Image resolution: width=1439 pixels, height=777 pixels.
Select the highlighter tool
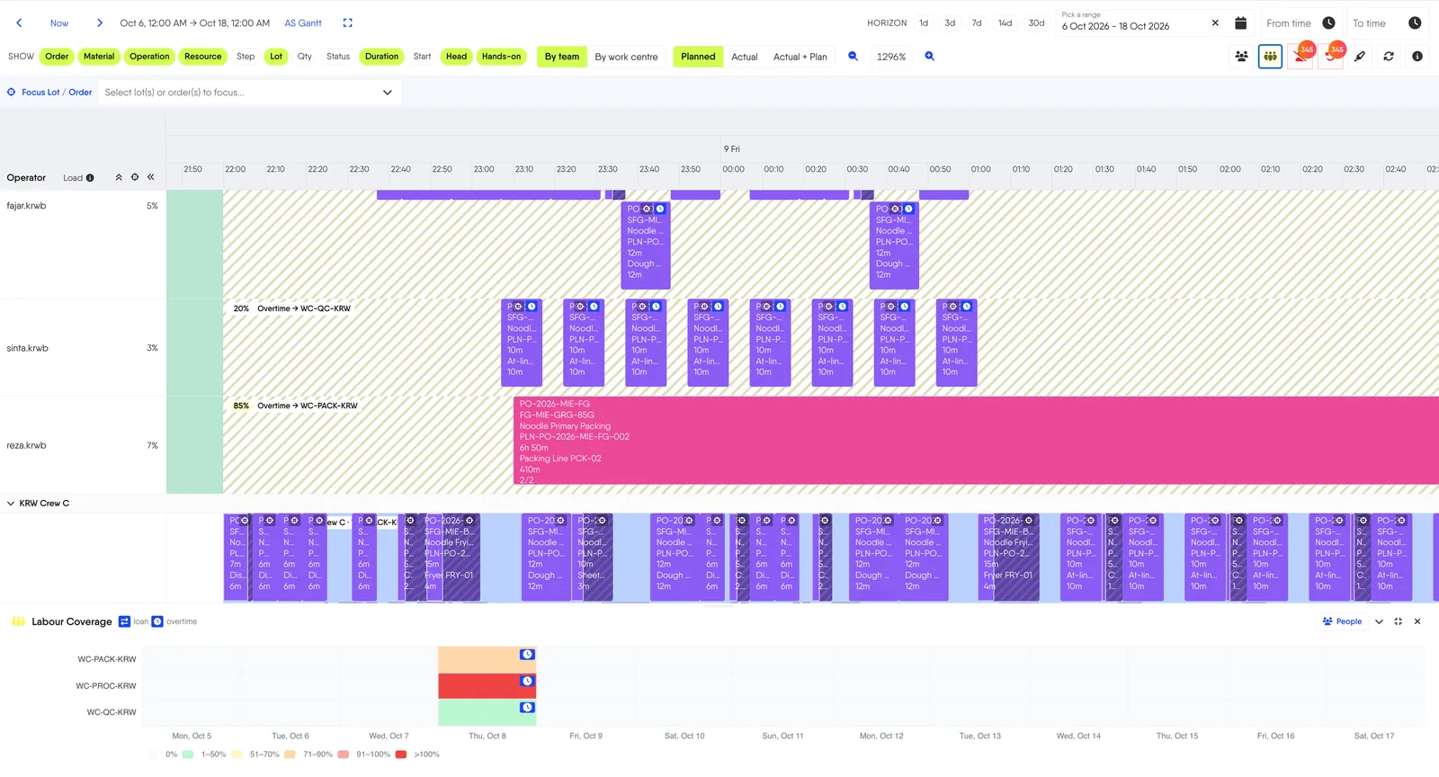point(1360,57)
